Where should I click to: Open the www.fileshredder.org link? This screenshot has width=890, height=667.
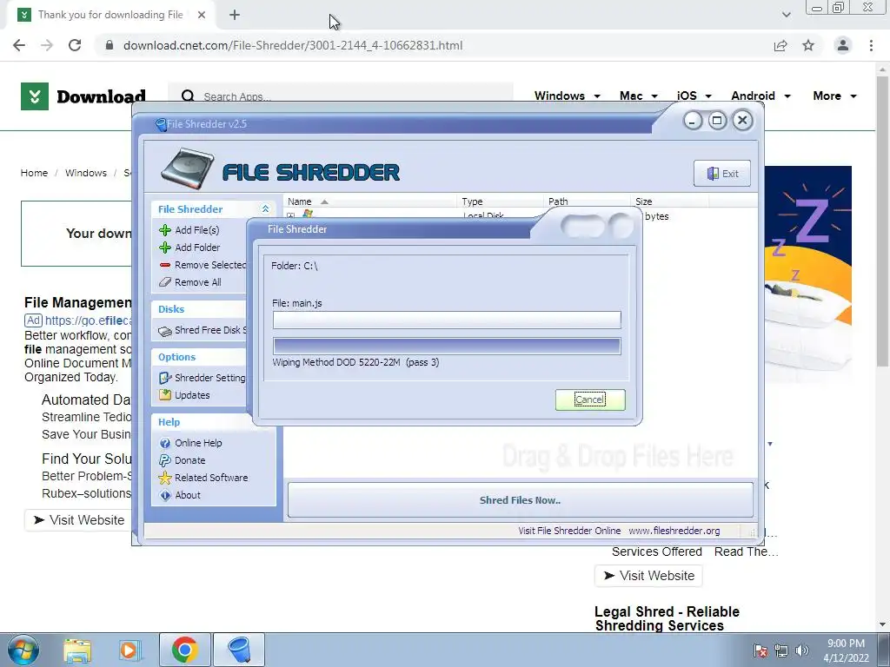[x=674, y=531]
